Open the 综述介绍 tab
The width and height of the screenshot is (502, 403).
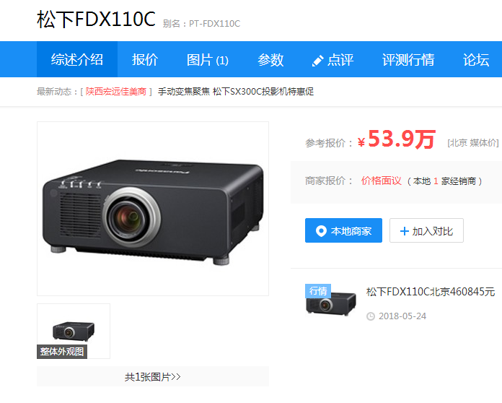coord(77,59)
